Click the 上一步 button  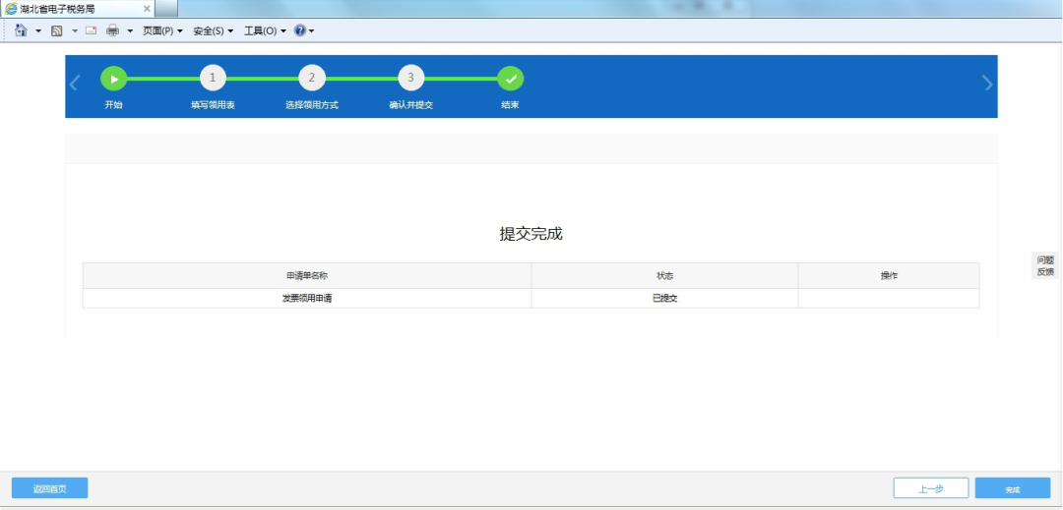click(931, 488)
